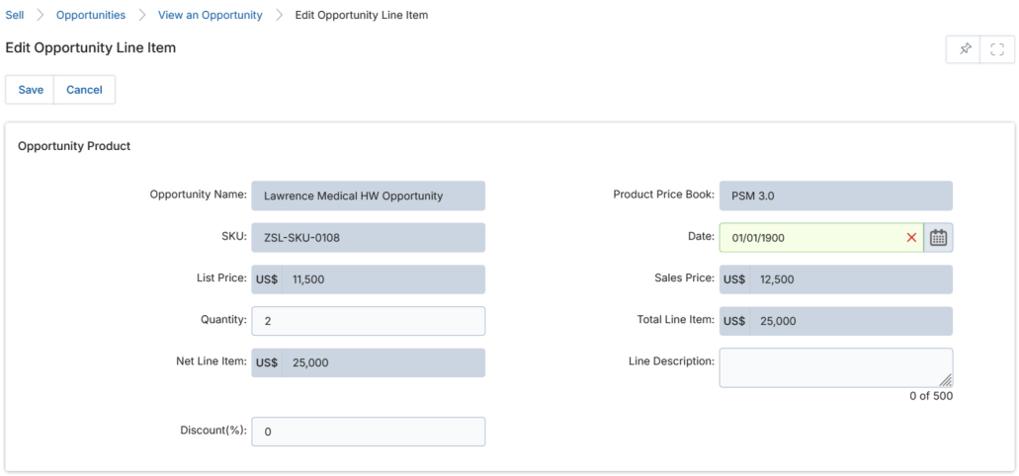The image size is (1019, 476).
Task: Open View an Opportunity breadcrumb
Action: tap(210, 14)
